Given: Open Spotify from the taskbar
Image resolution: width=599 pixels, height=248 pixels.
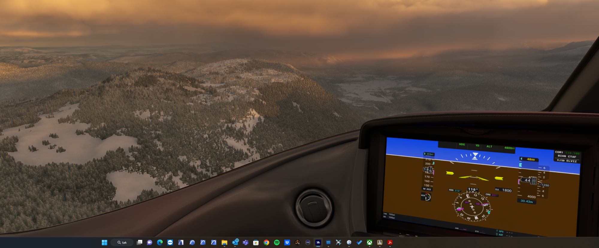Looking at the screenshot, I should tap(277, 243).
